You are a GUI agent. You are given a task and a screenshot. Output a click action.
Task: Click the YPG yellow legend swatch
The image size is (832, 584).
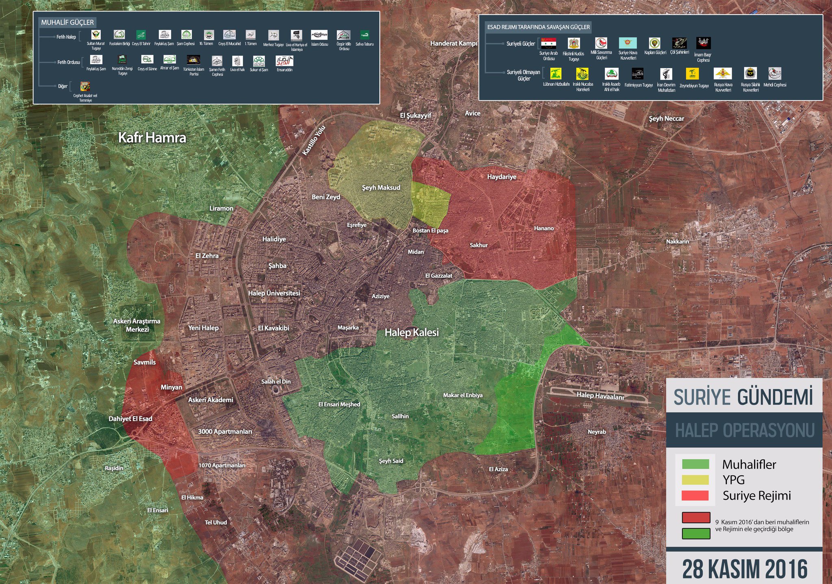point(695,480)
